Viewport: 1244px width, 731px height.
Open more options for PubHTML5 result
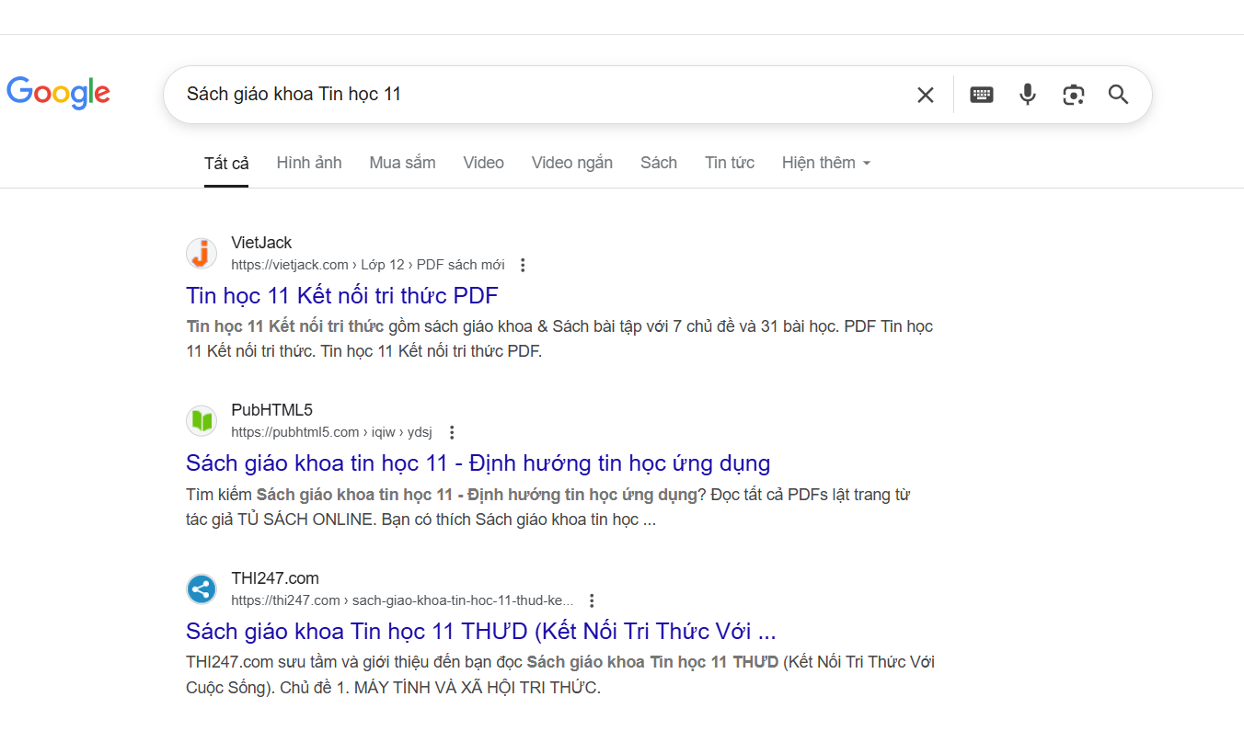[451, 432]
